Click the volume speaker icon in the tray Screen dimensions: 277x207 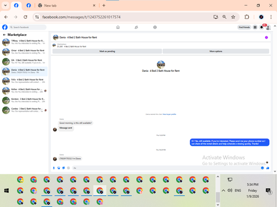[x=230, y=190]
